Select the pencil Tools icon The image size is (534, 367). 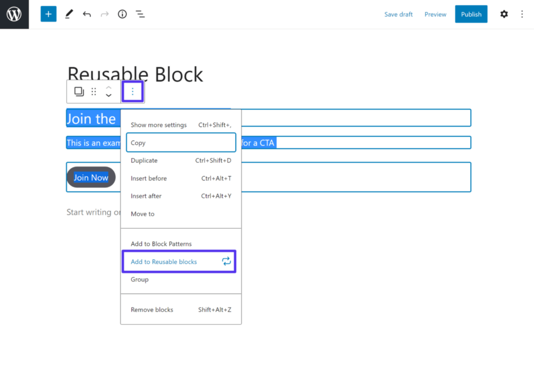(69, 14)
